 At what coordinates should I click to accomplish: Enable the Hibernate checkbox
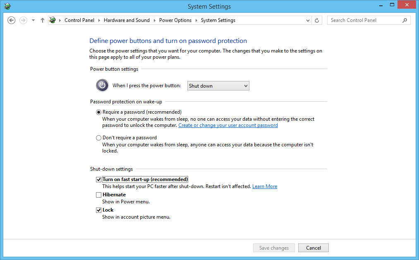(98, 195)
